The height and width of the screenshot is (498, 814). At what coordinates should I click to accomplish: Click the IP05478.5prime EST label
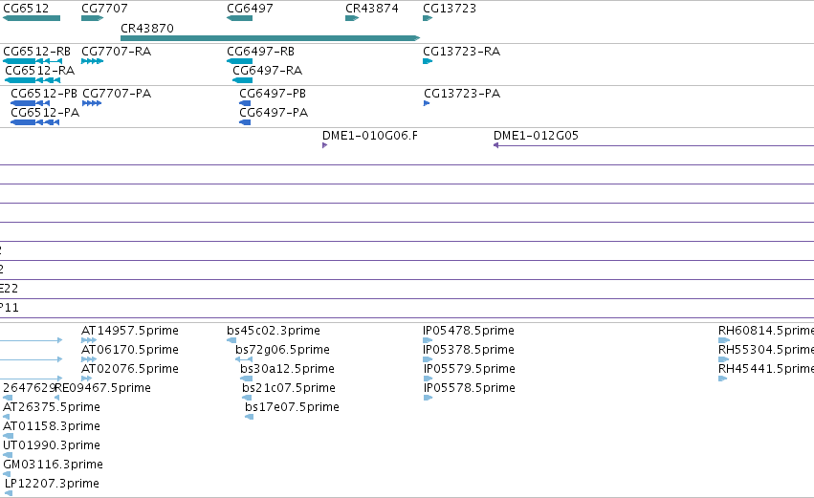pos(469,331)
